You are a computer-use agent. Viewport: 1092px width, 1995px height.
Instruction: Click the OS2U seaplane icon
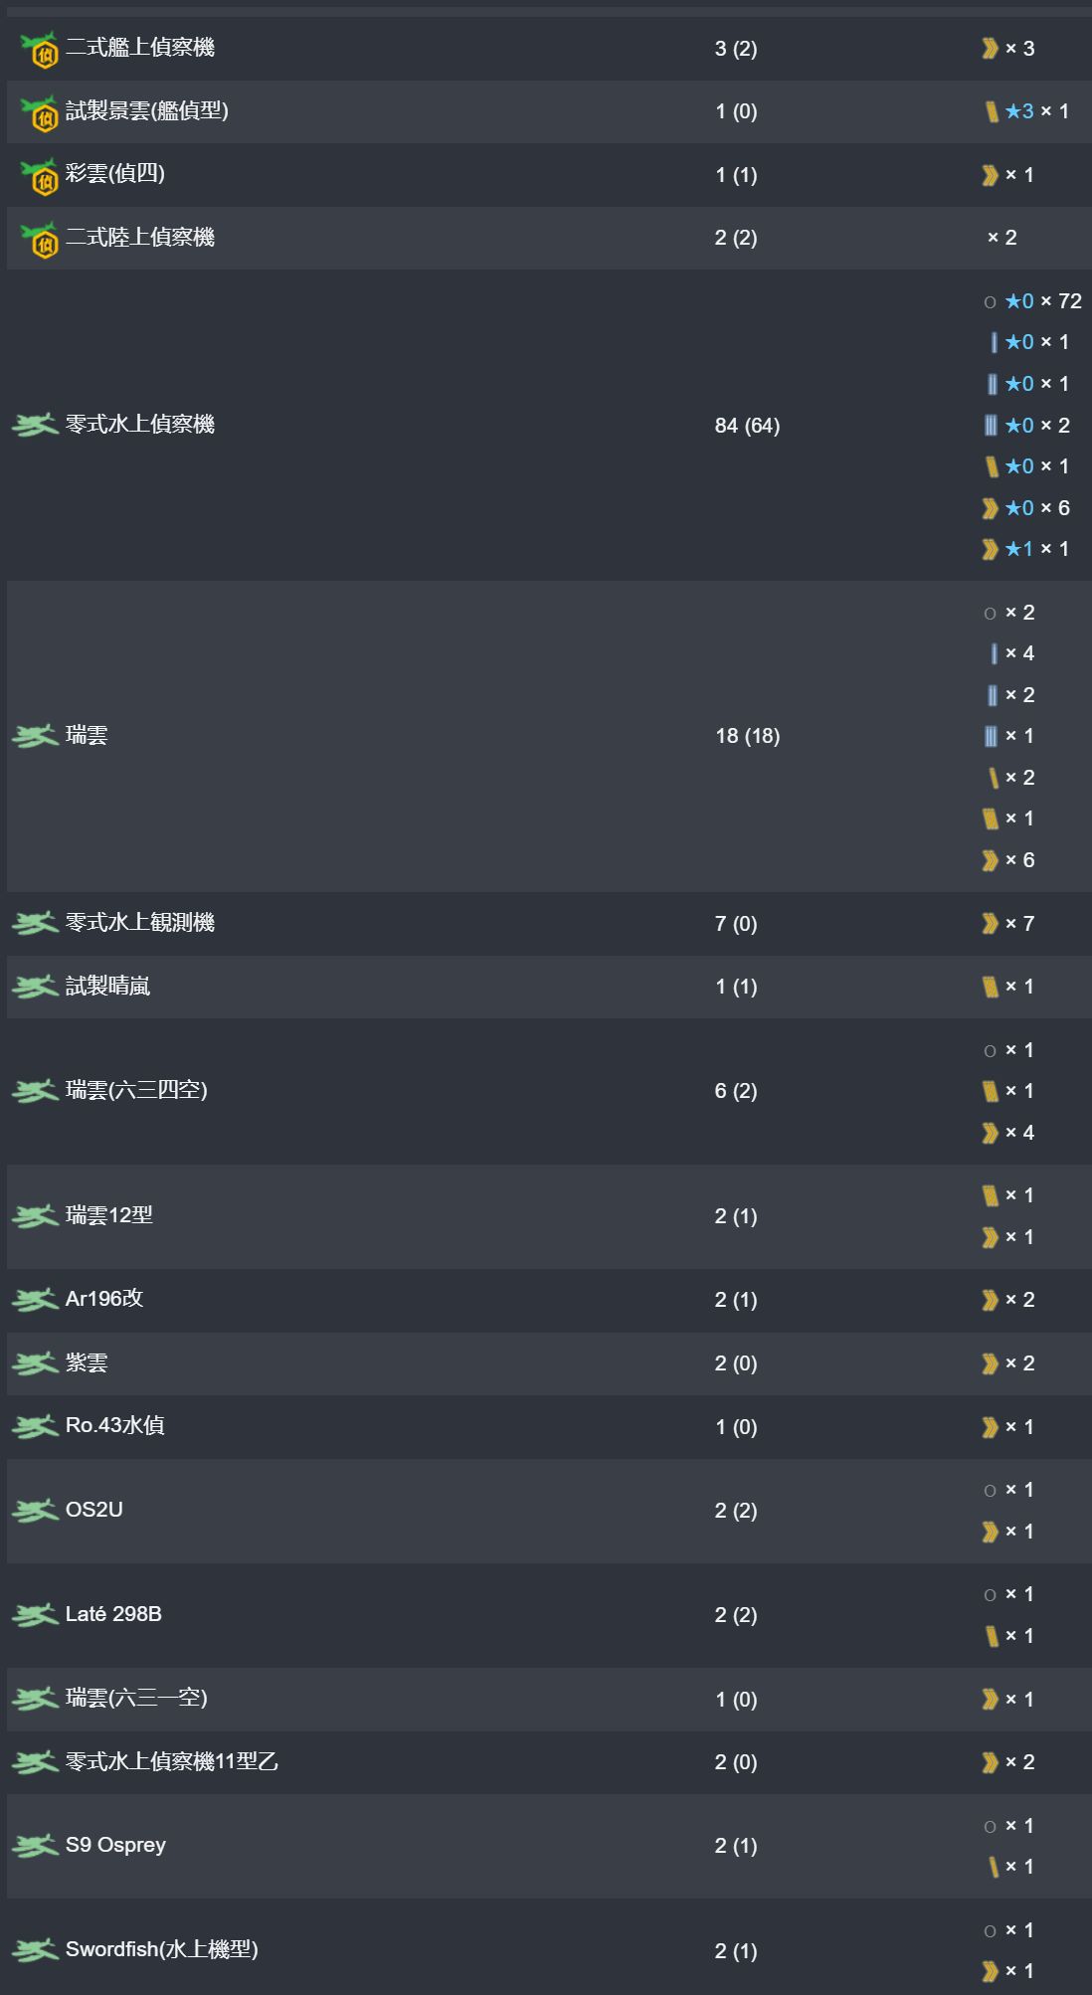coord(35,1511)
